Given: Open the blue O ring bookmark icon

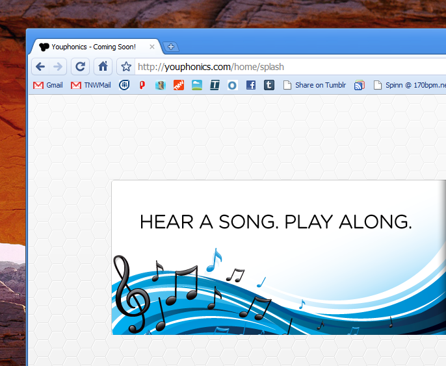Looking at the screenshot, I should [232, 85].
